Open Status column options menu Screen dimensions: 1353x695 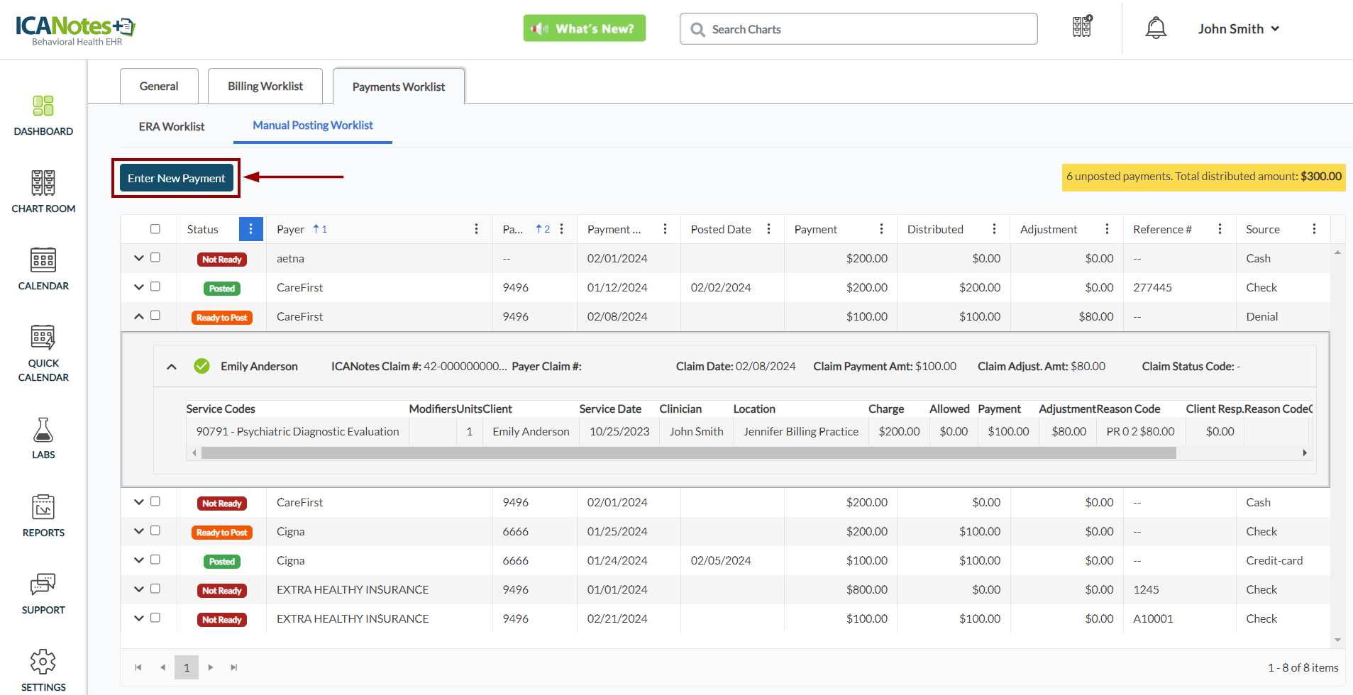tap(250, 229)
